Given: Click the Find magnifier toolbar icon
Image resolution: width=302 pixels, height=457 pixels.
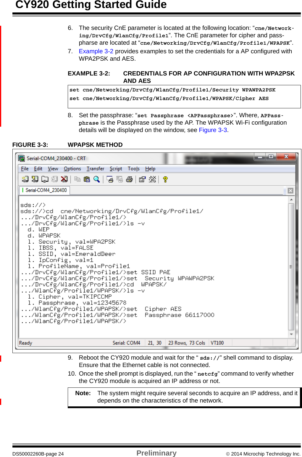Looking at the screenshot, I should pos(96,179).
